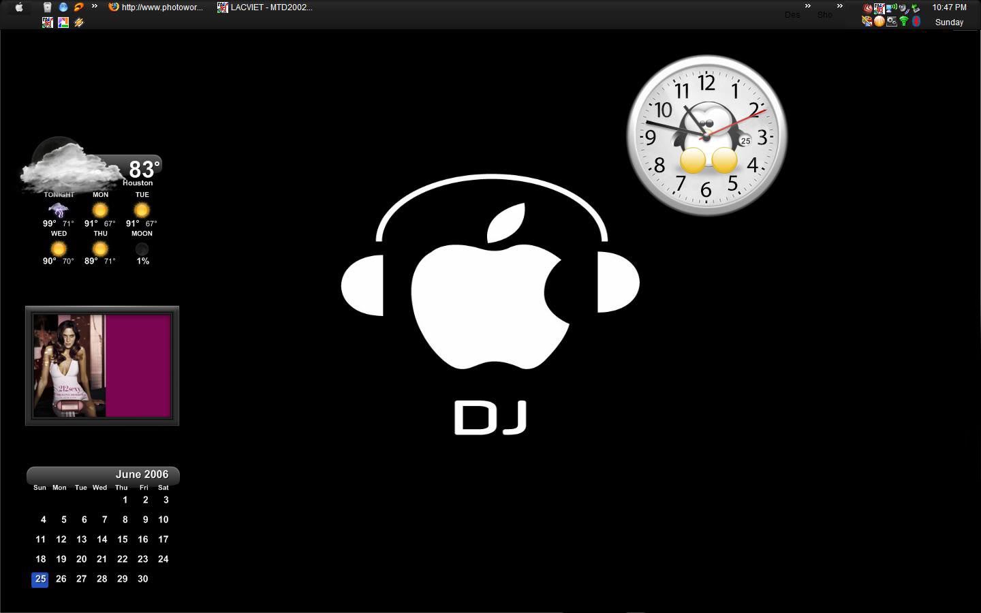
Task: Click the green WiFi signal tray icon
Action: coord(904,21)
